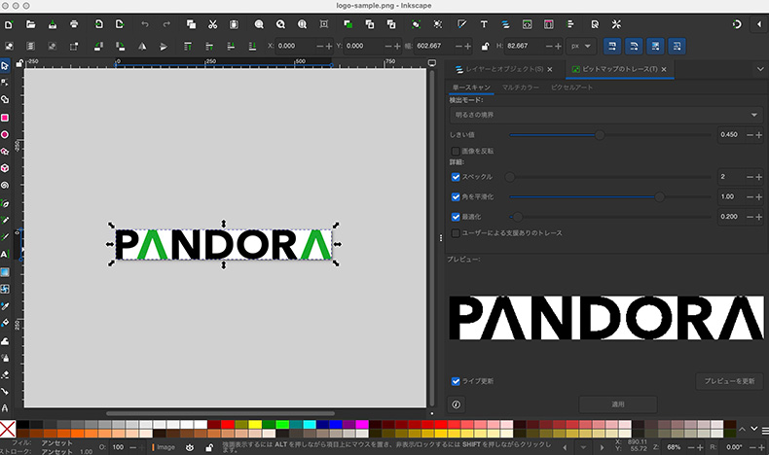Screen dimensions: 769x455
Task: Enable the user-assisted trace checkbox
Action: point(456,233)
